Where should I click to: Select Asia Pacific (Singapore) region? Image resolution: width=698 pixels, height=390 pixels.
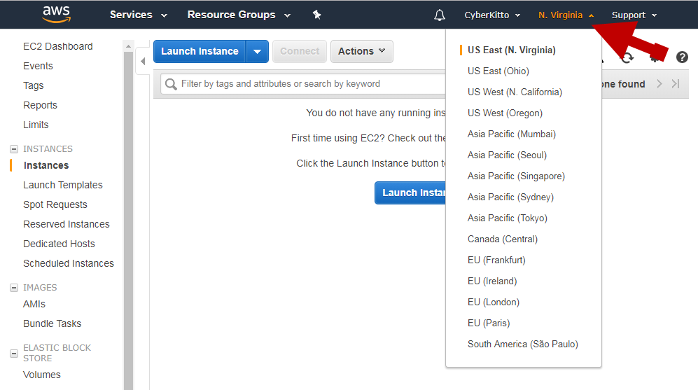pos(516,176)
